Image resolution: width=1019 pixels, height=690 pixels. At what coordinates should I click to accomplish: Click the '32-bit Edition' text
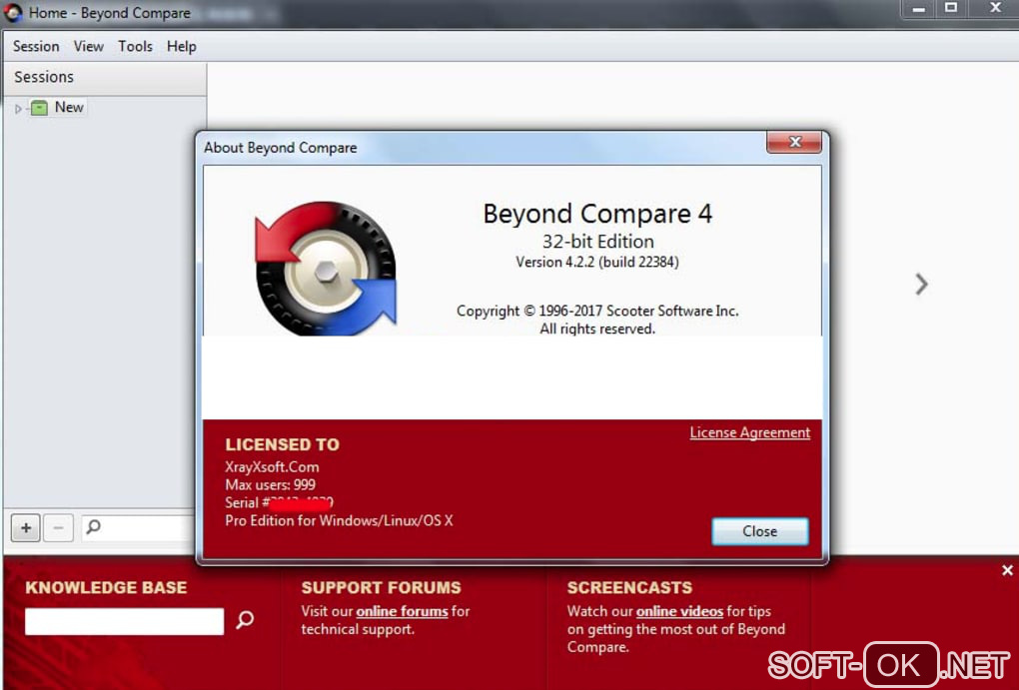tap(597, 242)
